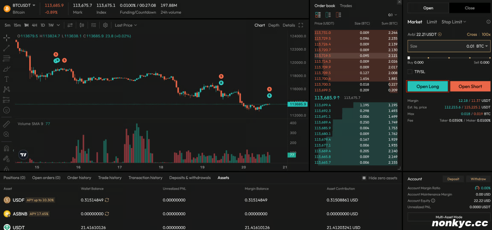Click ask price 113,719.5 in order book
The height and width of the screenshot is (230, 492).
(x=322, y=56)
